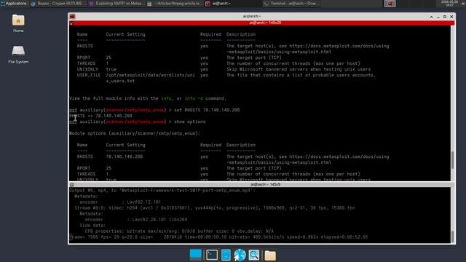Screen dimensions: 466x262
Task: Click the 'encoder : Lavf62.12.101' line
Action: tap(120, 202)
